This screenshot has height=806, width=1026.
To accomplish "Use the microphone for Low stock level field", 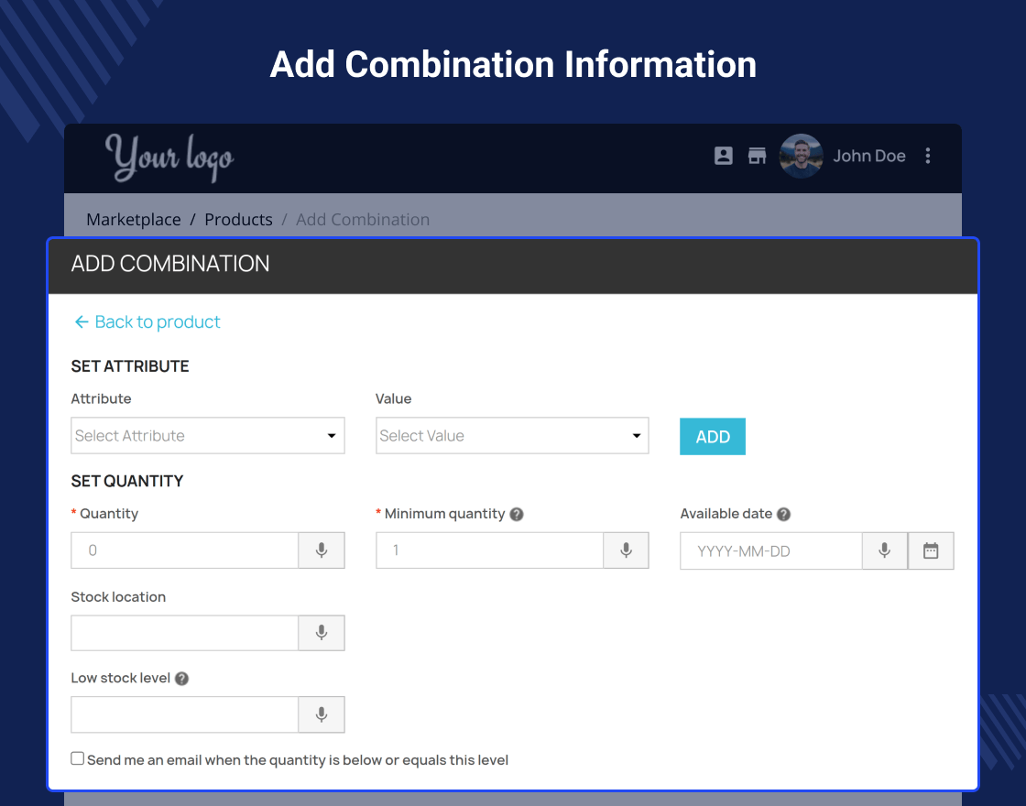I will pos(322,714).
